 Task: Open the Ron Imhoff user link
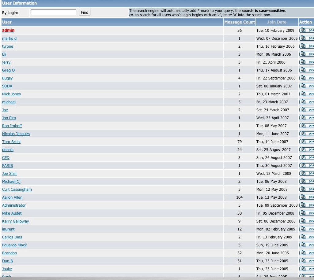[12, 126]
